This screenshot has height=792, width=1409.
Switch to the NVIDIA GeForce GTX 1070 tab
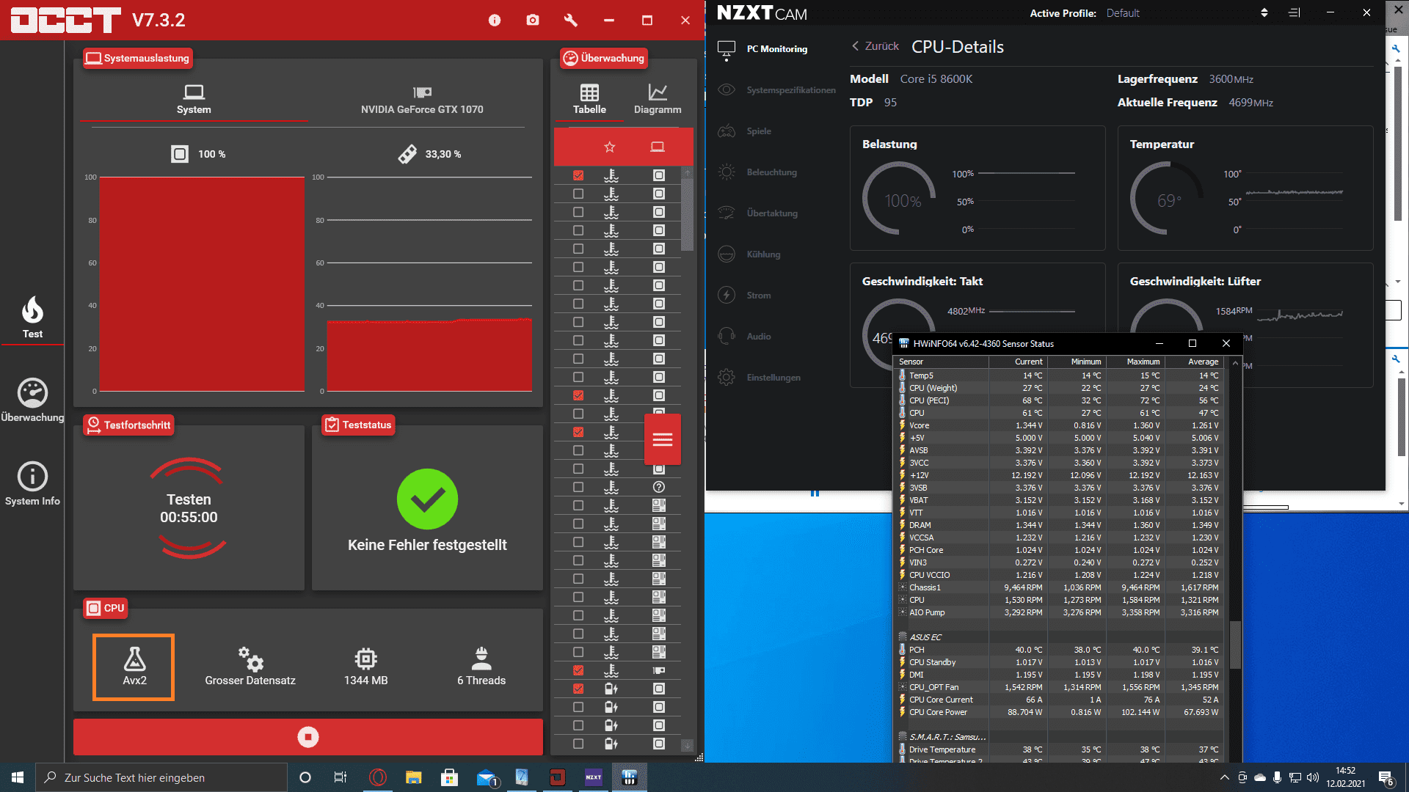[422, 99]
